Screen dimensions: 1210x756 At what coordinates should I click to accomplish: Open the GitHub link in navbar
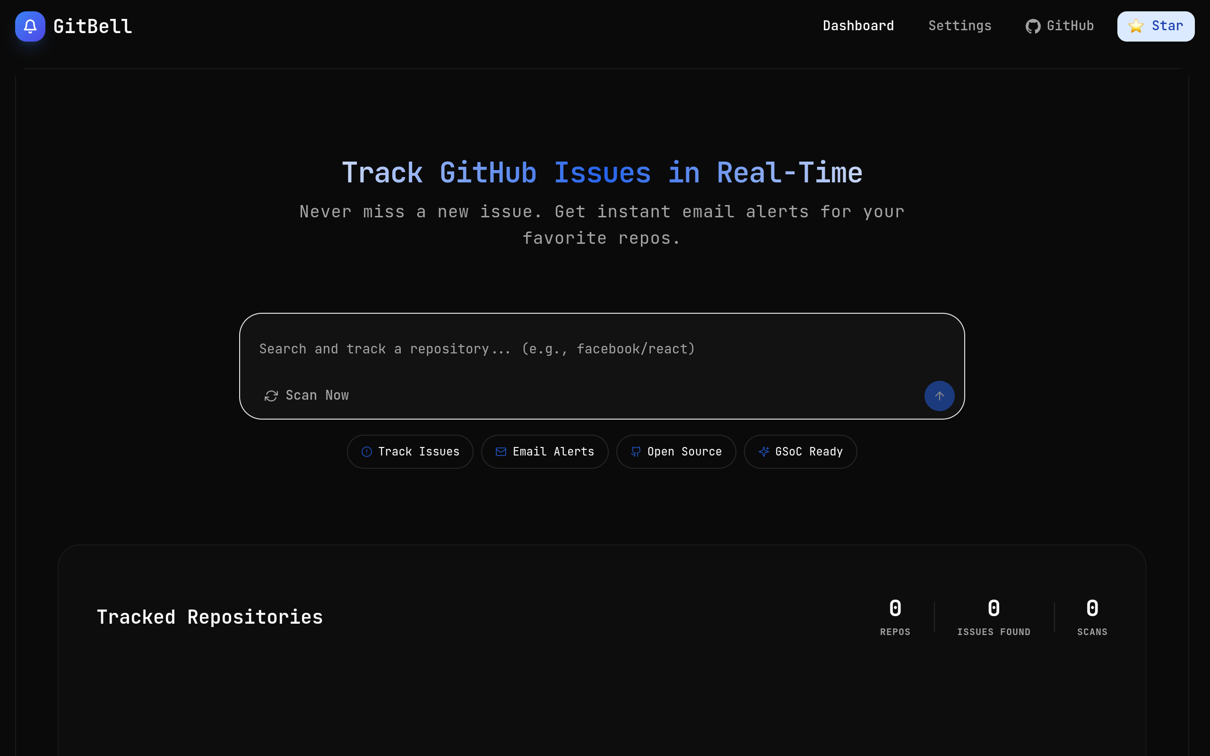[x=1060, y=26]
